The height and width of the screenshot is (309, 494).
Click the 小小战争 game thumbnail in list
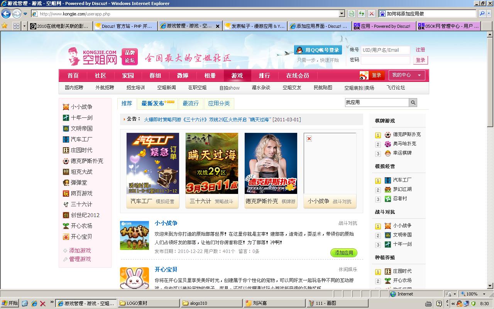click(134, 235)
